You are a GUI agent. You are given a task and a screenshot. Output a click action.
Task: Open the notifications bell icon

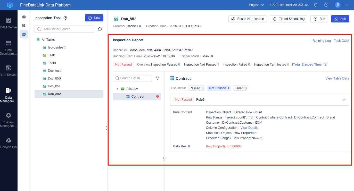316,5
